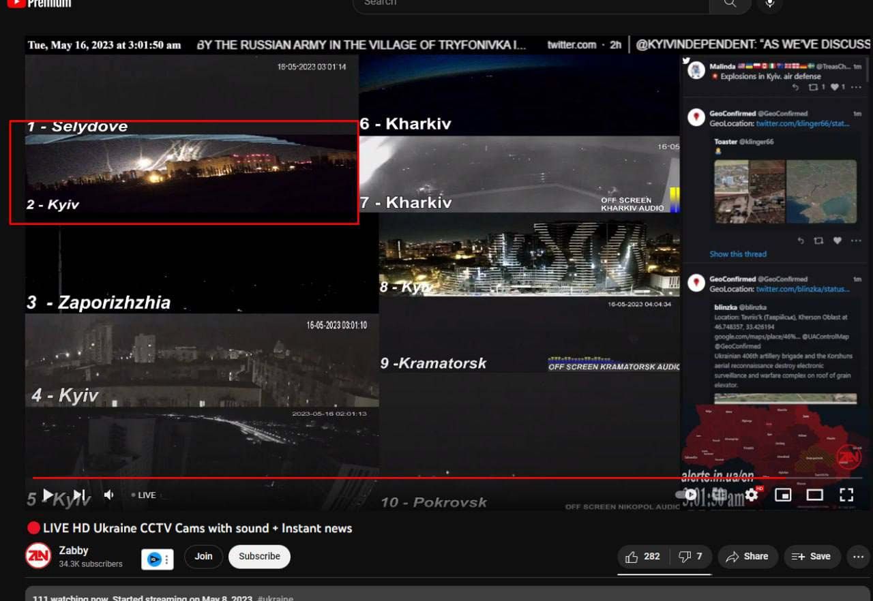Image resolution: width=873 pixels, height=601 pixels.
Task: Open the player settings gear
Action: 752,495
